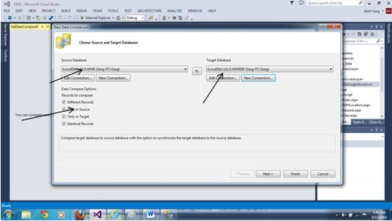Image resolution: width=392 pixels, height=221 pixels.
Task: Expand the Solution Explorer search options arrow
Action: click(382, 41)
